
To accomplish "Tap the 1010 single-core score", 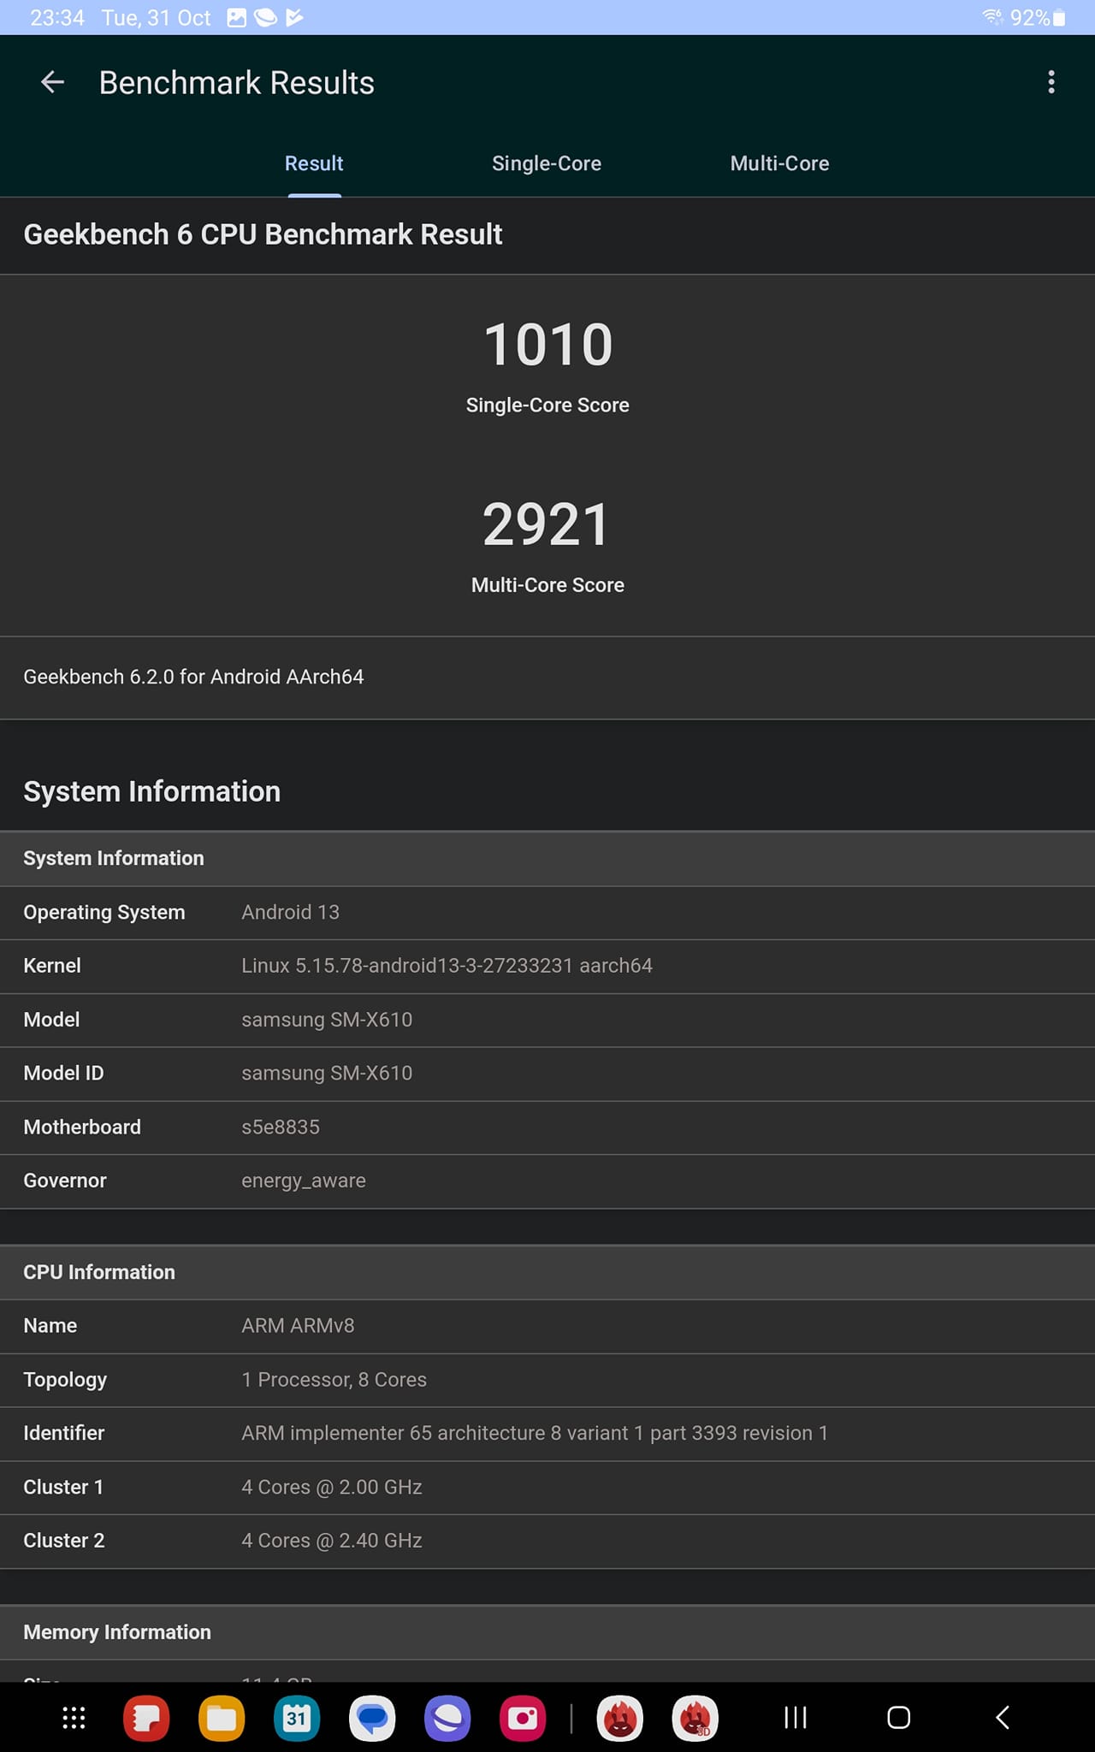I will click(x=547, y=345).
